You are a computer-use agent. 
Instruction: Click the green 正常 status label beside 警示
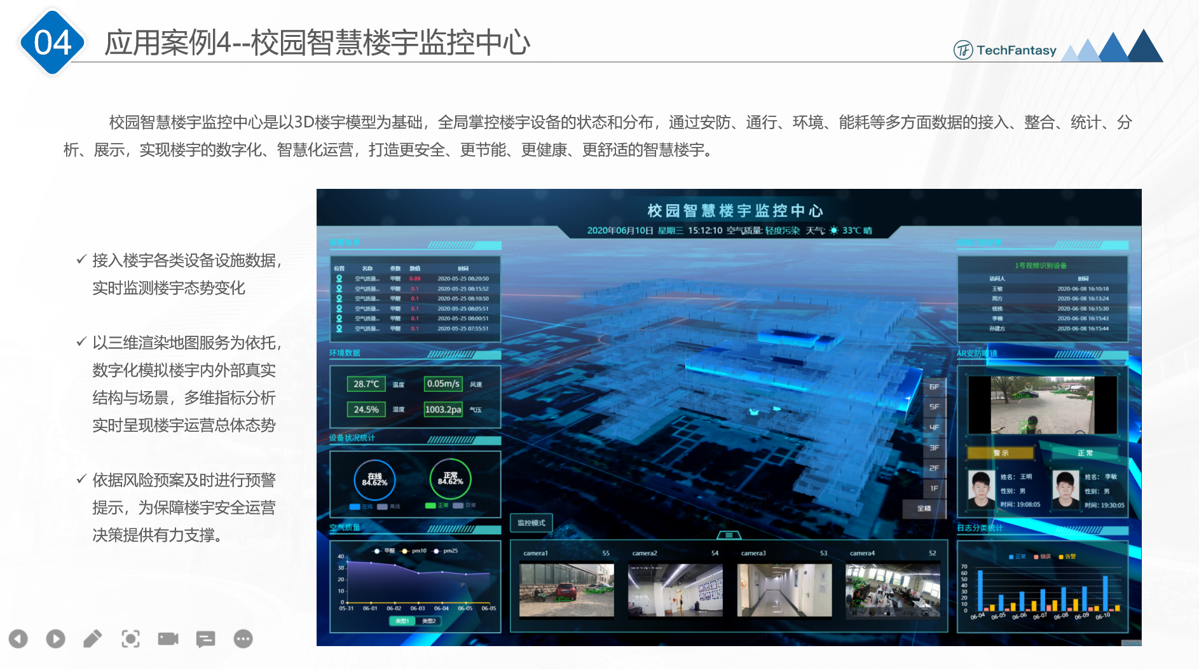1085,453
